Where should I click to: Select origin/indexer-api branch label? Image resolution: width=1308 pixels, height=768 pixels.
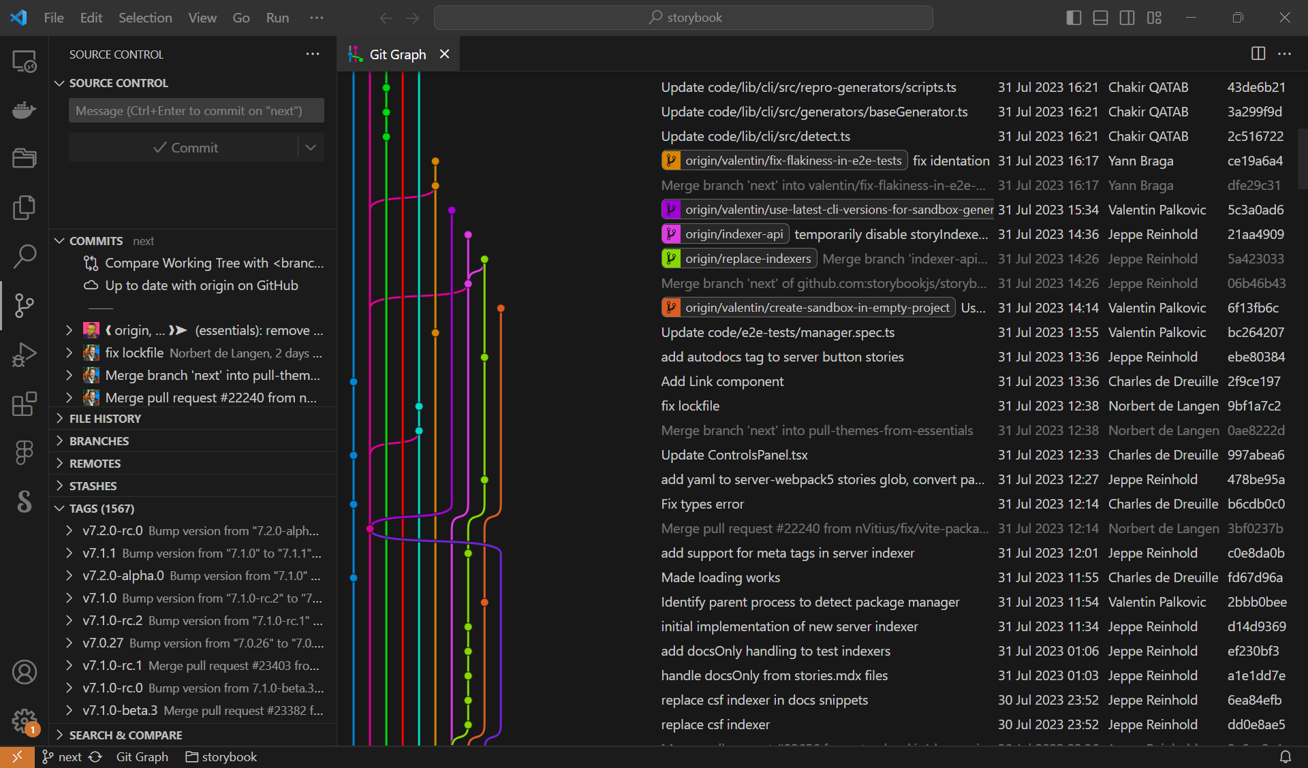pyautogui.click(x=726, y=234)
